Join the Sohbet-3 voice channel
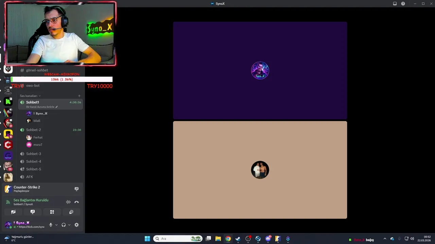 51,154
